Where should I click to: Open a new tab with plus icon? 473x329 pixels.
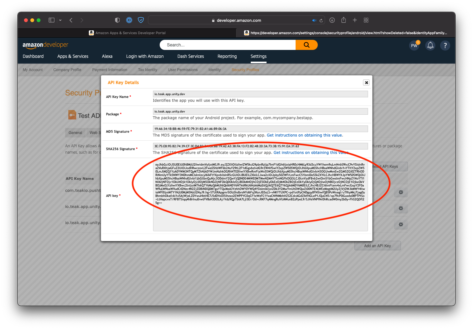click(x=355, y=20)
